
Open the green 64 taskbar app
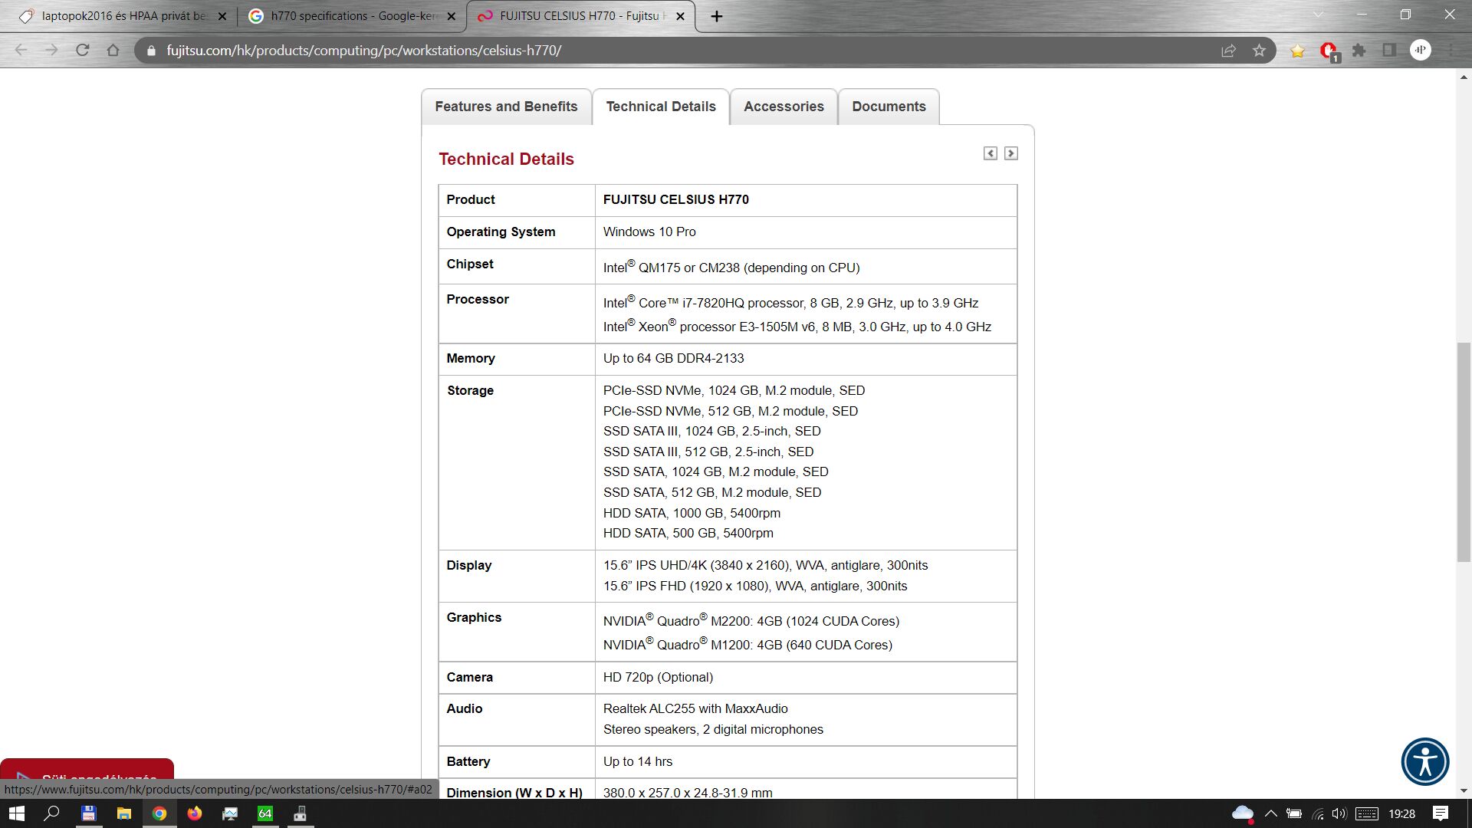click(x=264, y=813)
